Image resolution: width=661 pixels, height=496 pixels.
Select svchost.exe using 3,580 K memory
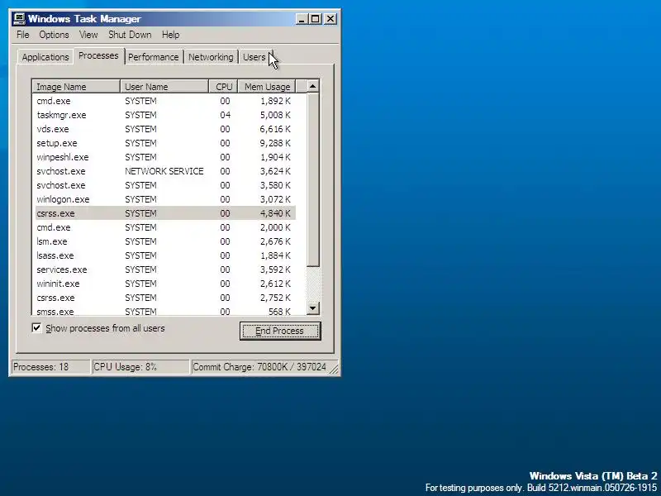click(x=166, y=185)
